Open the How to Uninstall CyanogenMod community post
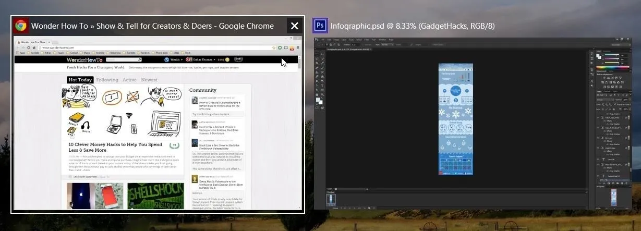Viewport: 641px width, 231px height. (220, 105)
